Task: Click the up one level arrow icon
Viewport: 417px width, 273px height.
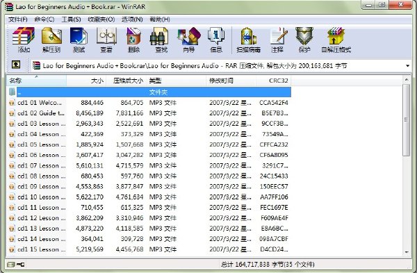Action: click(16, 65)
